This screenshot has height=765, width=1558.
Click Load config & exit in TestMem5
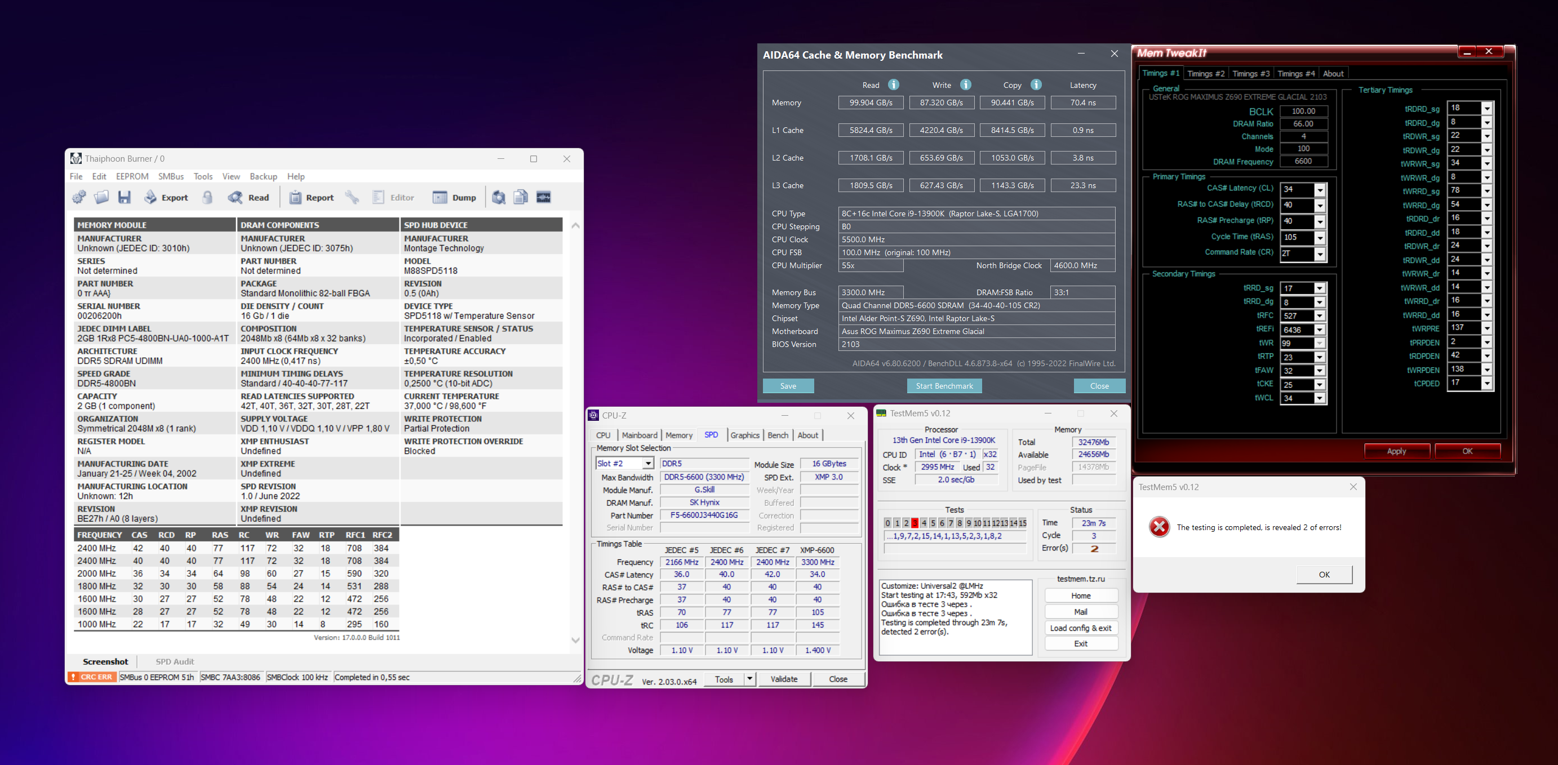coord(1080,628)
